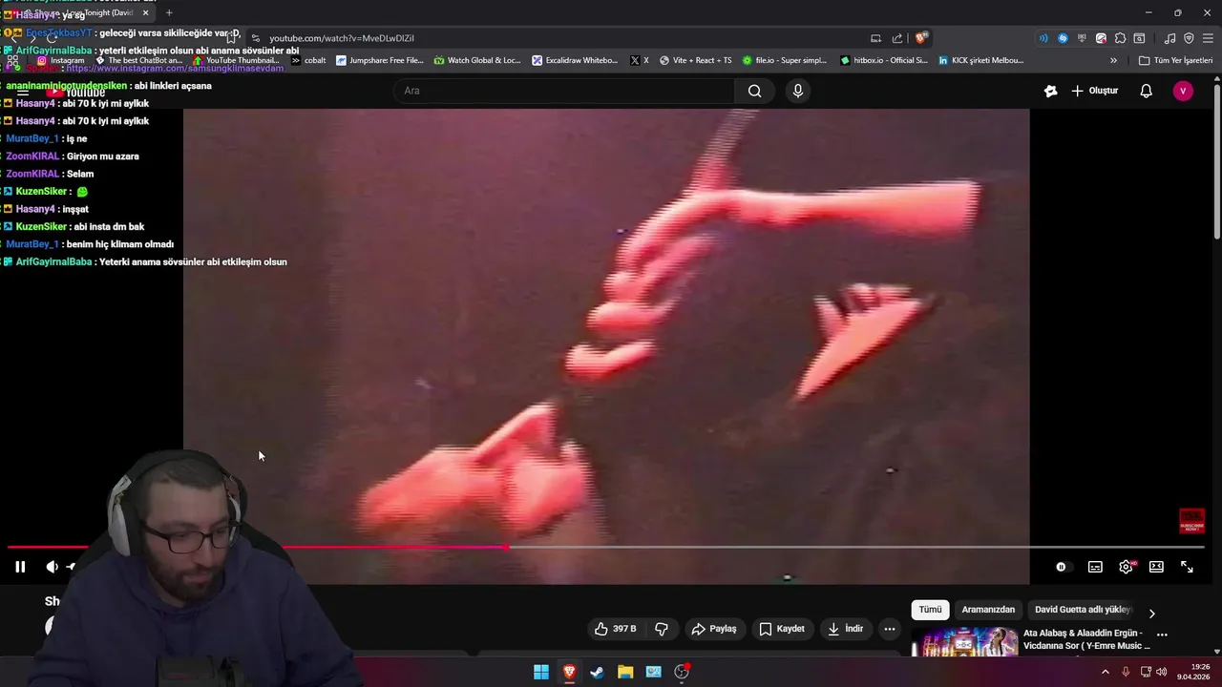Open more actions three-dot menu under video
This screenshot has height=687, width=1222.
coord(890,629)
